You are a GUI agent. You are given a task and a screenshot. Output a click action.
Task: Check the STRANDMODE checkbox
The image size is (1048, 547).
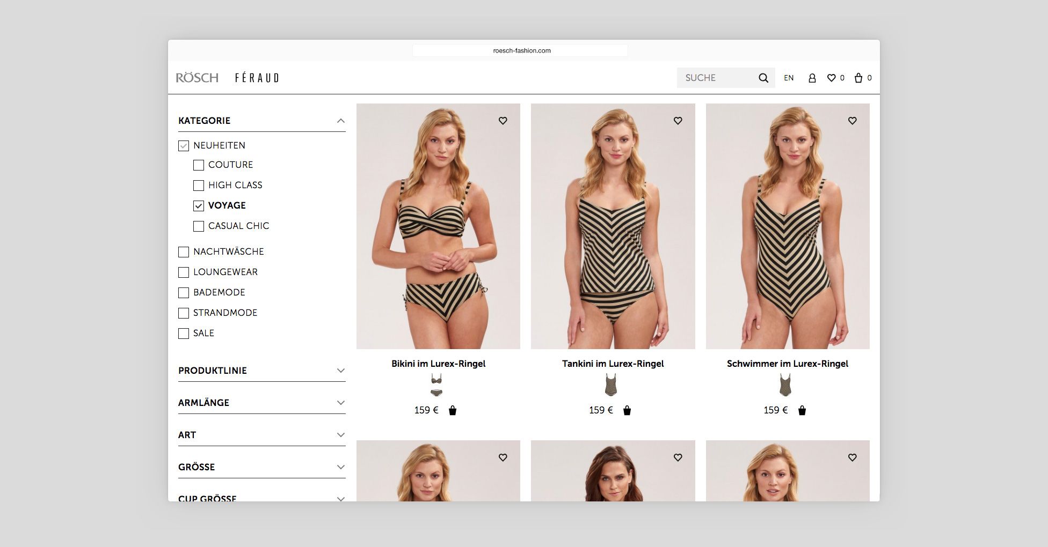click(x=184, y=313)
